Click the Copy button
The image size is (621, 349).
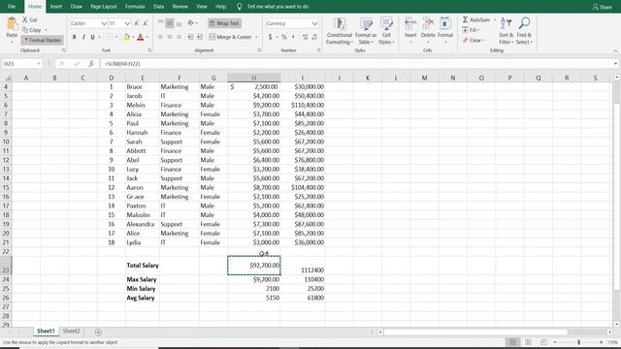click(32, 30)
